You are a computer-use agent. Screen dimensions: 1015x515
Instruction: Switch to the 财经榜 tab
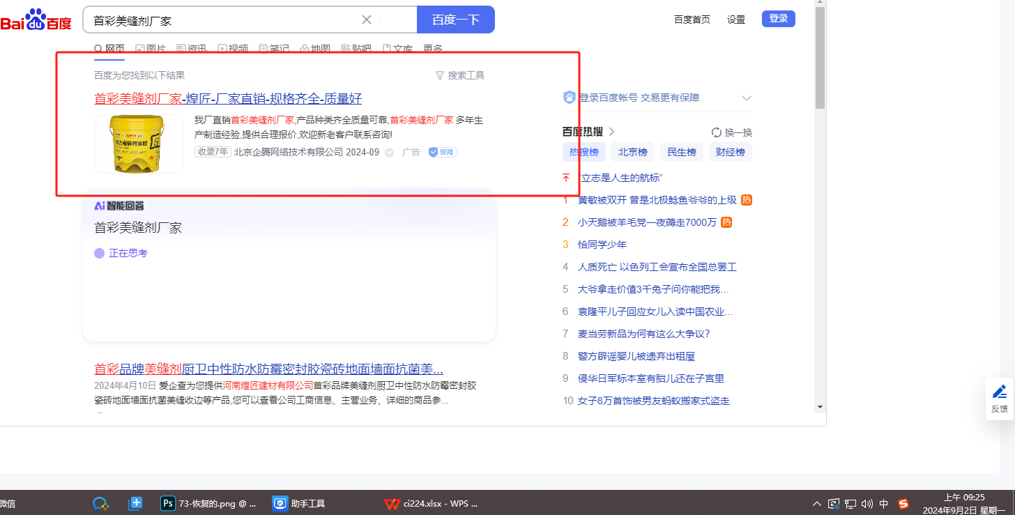click(730, 152)
